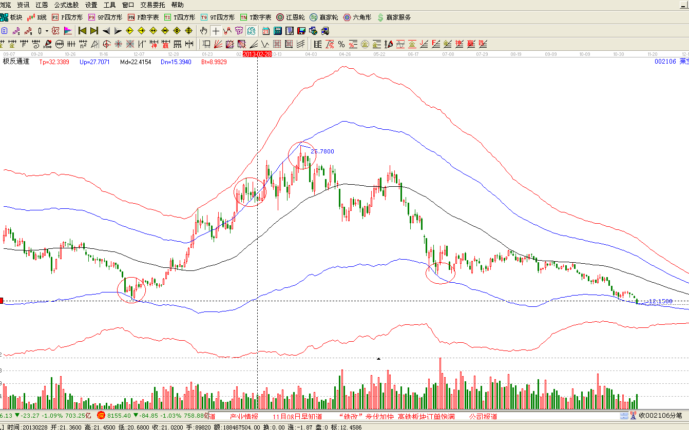The width and height of the screenshot is (689, 430).
Task: Open the calculator tool
Action: pyautogui.click(x=278, y=31)
